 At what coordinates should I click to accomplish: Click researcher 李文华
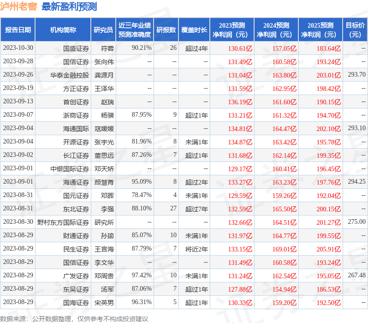(x=104, y=263)
